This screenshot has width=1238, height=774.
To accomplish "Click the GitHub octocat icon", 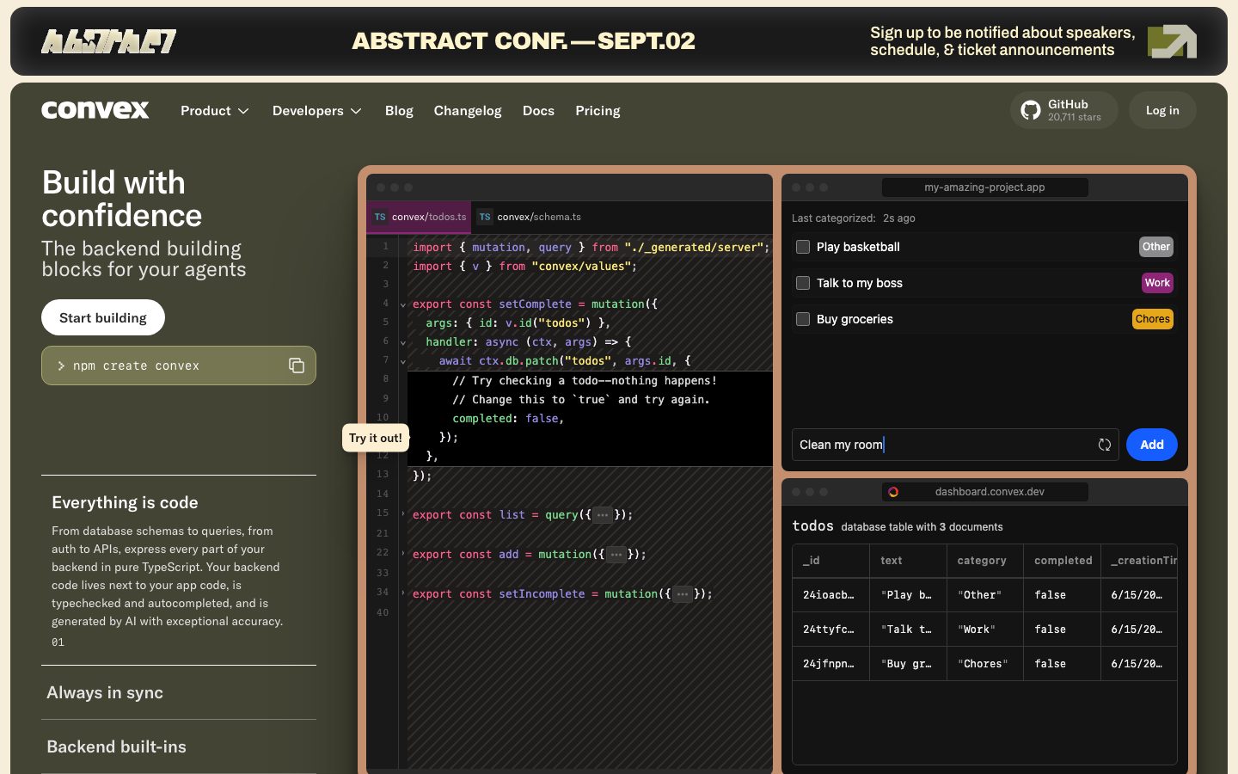I will pos(1030,110).
